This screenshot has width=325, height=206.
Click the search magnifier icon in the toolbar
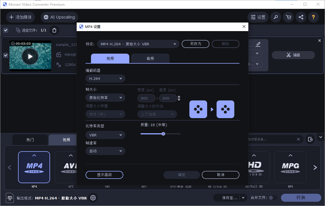pos(276,17)
